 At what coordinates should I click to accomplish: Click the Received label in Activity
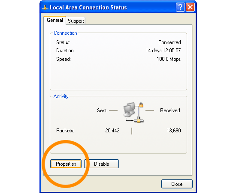(x=170, y=110)
